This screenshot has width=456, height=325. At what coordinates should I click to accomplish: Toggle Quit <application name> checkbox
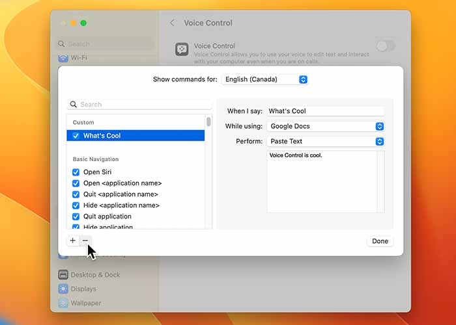[76, 194]
